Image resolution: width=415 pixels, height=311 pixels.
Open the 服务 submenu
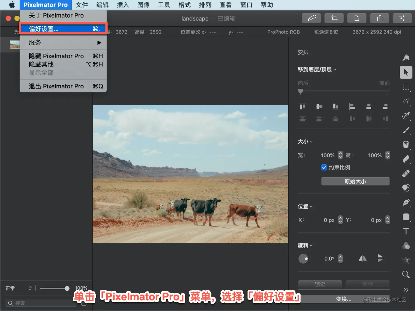click(x=63, y=43)
